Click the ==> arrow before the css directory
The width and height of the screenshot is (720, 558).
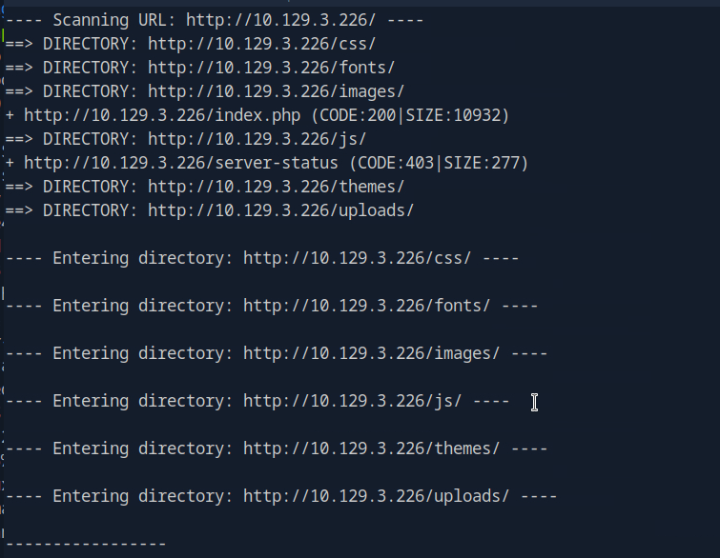tap(19, 44)
